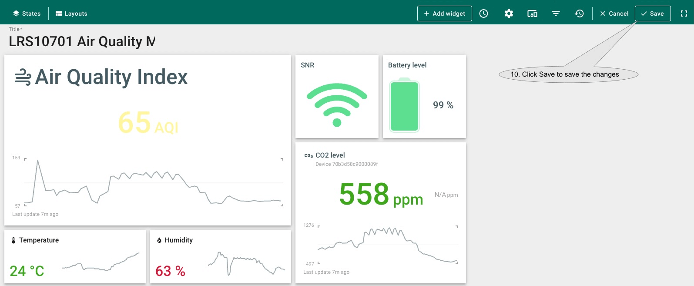
Task: Open the time window clock icon
Action: coord(483,13)
